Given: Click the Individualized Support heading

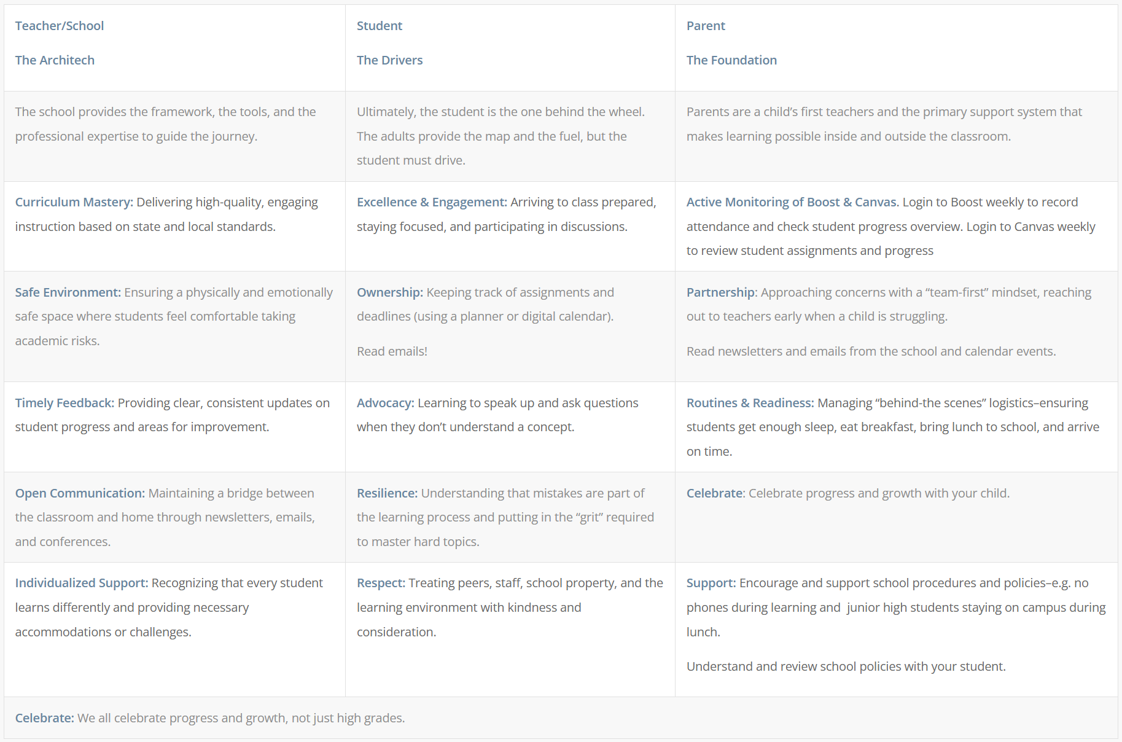Looking at the screenshot, I should 82,583.
